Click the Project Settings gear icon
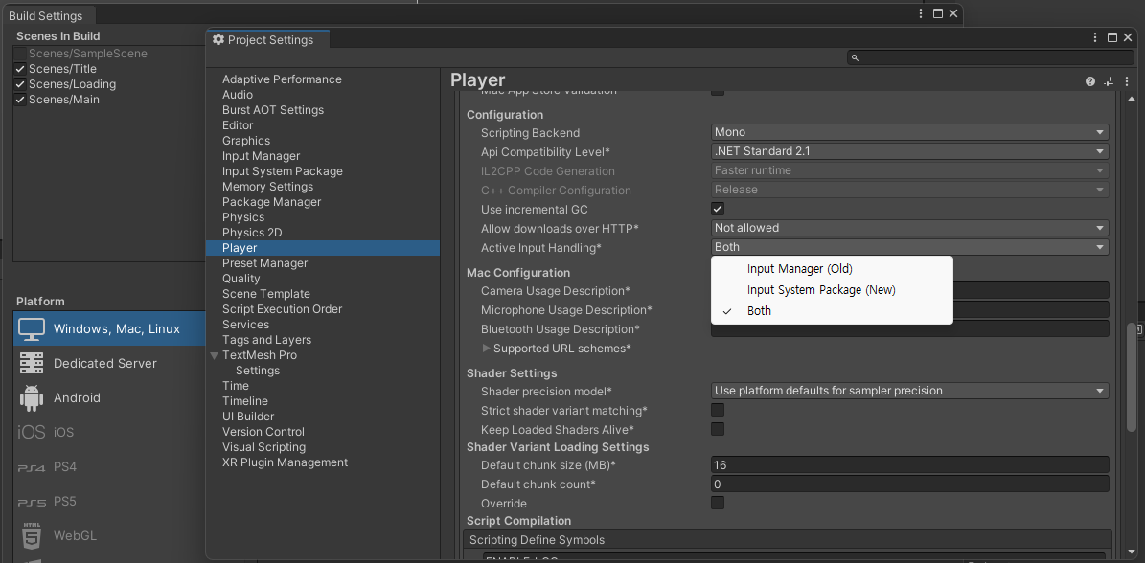 click(x=218, y=40)
